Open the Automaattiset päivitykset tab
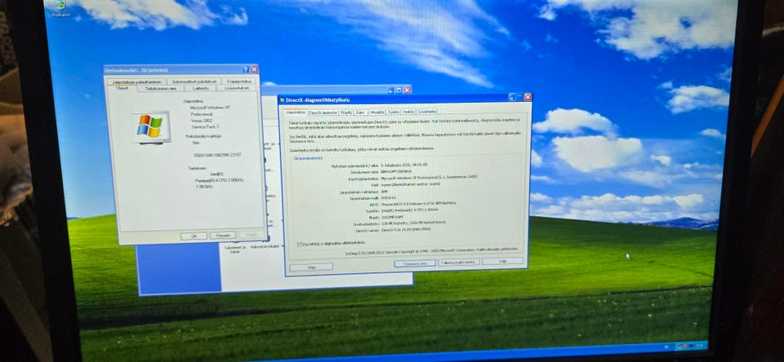The image size is (784, 362). (x=194, y=82)
